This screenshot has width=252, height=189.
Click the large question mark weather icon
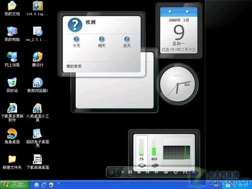click(75, 25)
